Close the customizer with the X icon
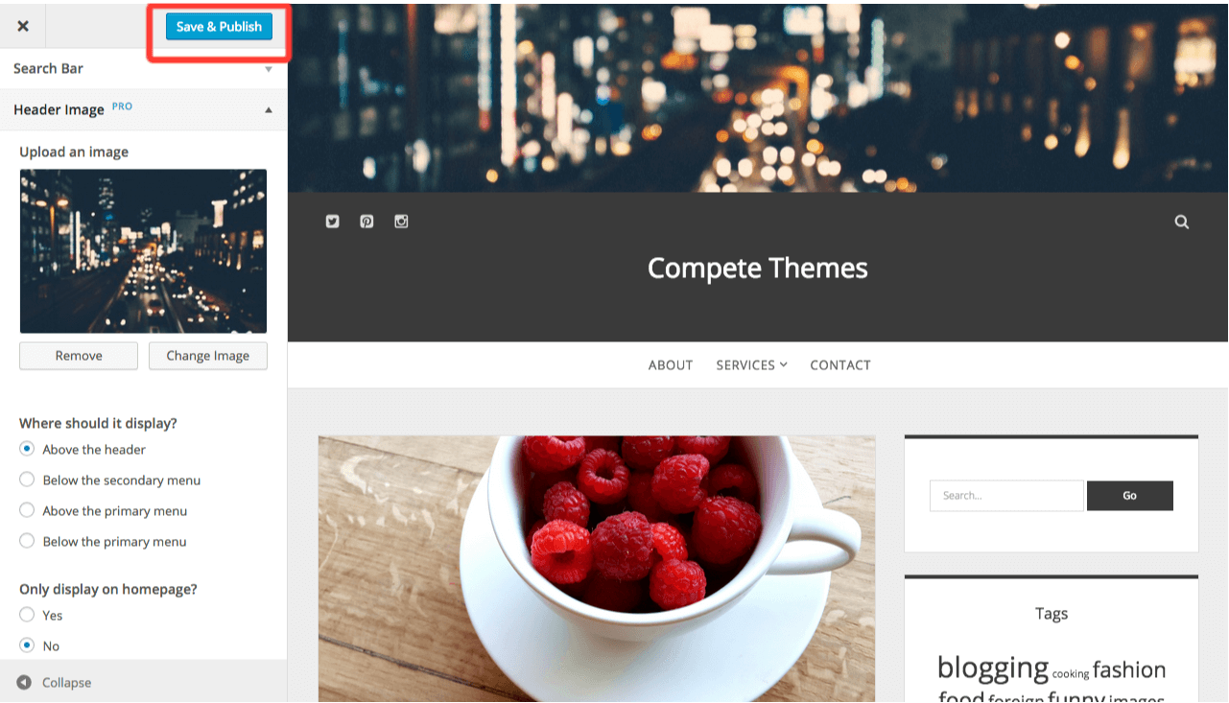Image resolution: width=1229 pixels, height=703 pixels. click(x=23, y=26)
